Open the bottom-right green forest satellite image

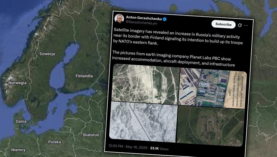coord(210,126)
